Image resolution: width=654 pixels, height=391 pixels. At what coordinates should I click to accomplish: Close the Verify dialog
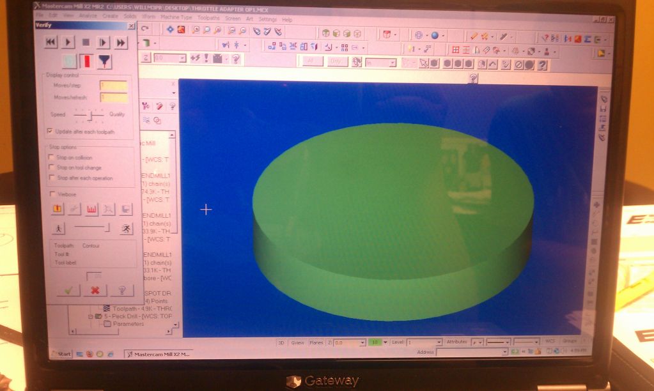pyautogui.click(x=132, y=26)
